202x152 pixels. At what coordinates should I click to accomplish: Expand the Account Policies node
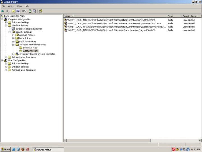click(x=13, y=35)
